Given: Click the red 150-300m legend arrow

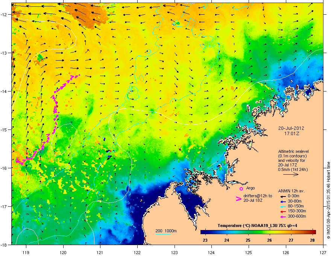Looking at the screenshot, I should [282, 212].
